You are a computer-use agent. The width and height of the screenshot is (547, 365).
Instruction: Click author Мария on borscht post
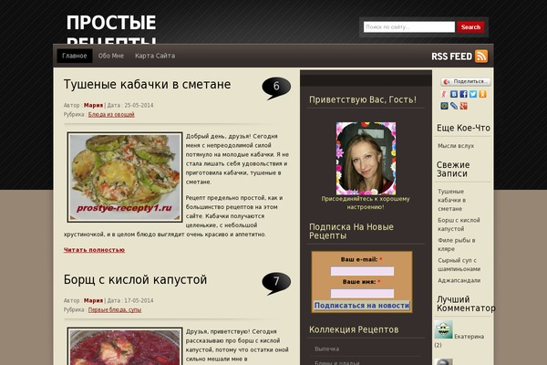click(94, 300)
